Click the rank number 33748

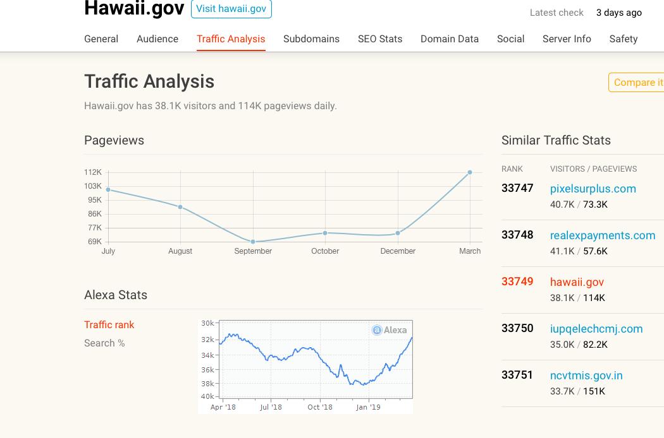(517, 235)
